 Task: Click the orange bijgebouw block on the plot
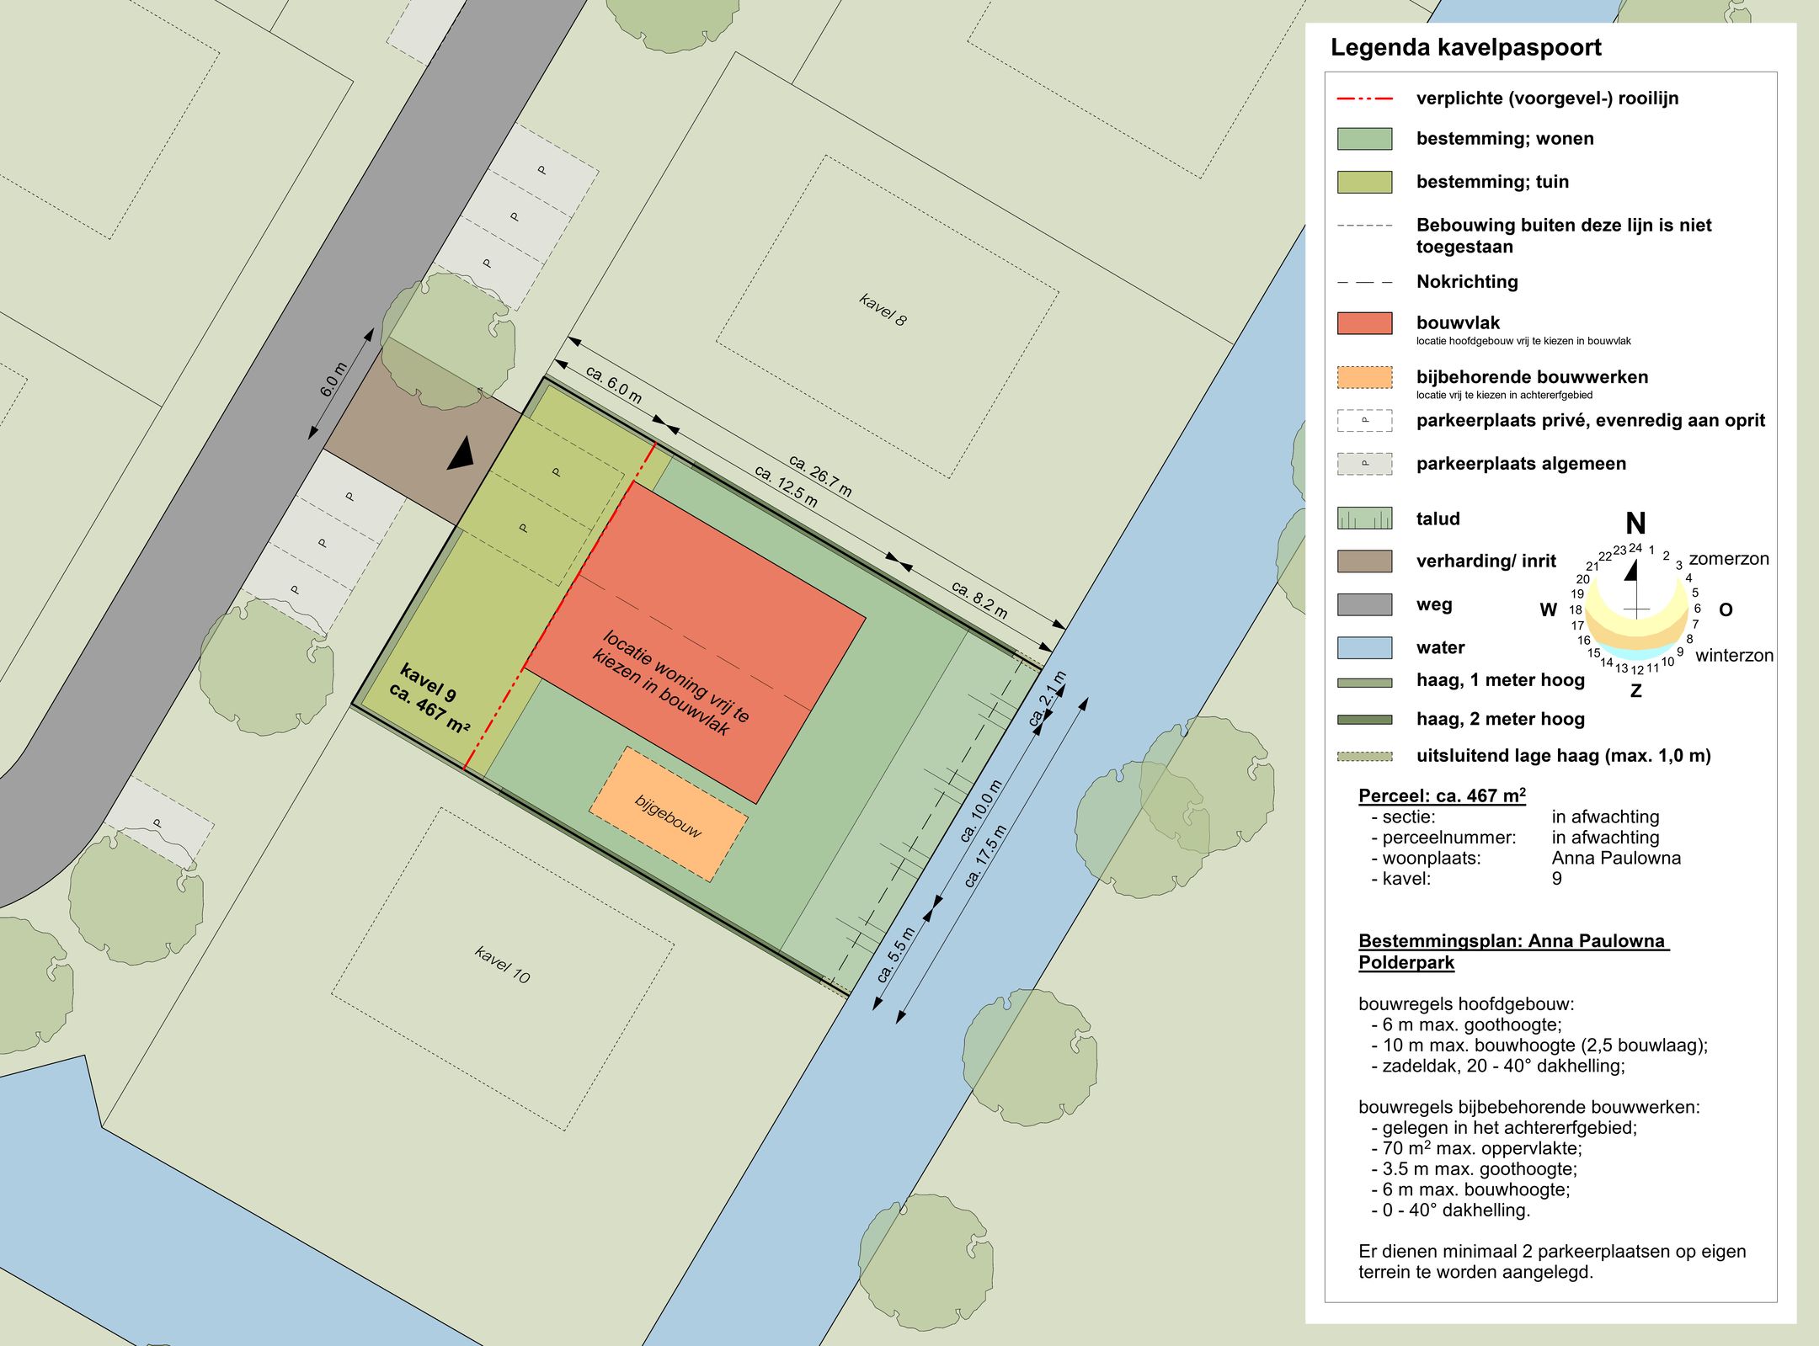tap(668, 815)
